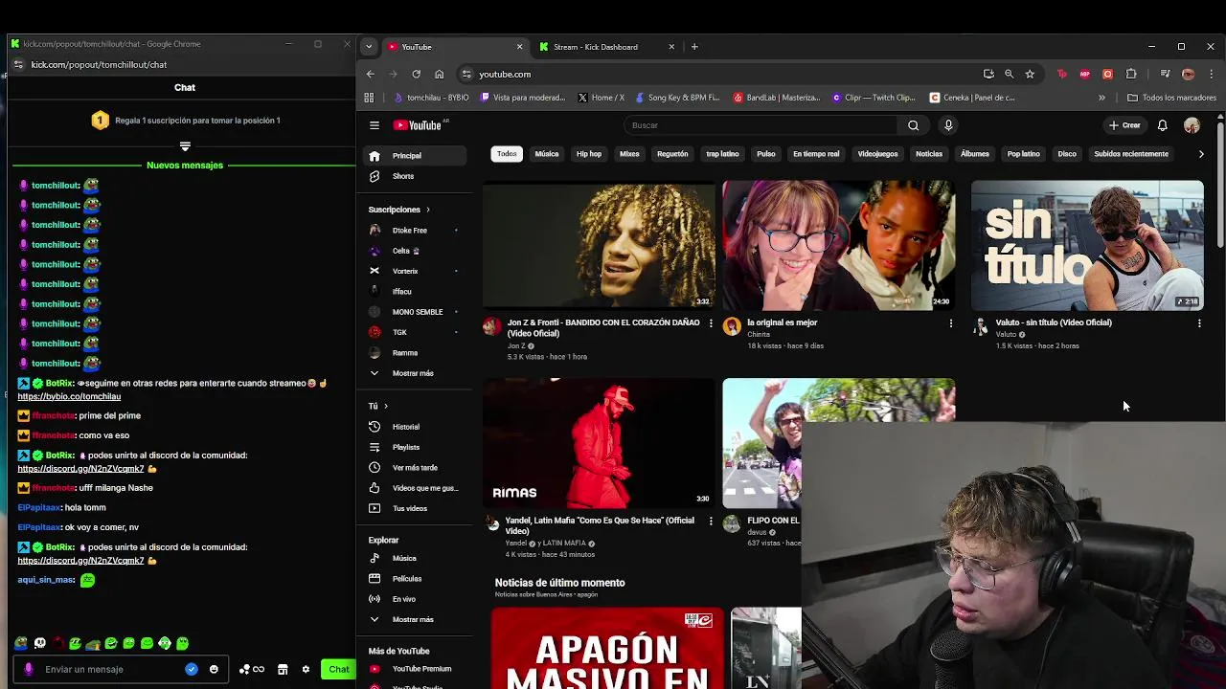Viewport: 1226px width, 689px height.
Task: Open video options for Jon Z & Fronti video
Action: point(711,323)
